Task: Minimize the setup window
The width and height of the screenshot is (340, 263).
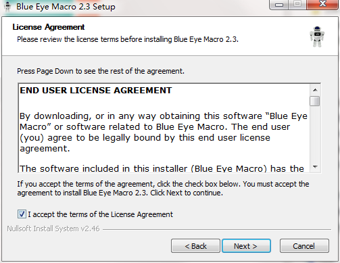Action: pyautogui.click(x=279, y=4)
